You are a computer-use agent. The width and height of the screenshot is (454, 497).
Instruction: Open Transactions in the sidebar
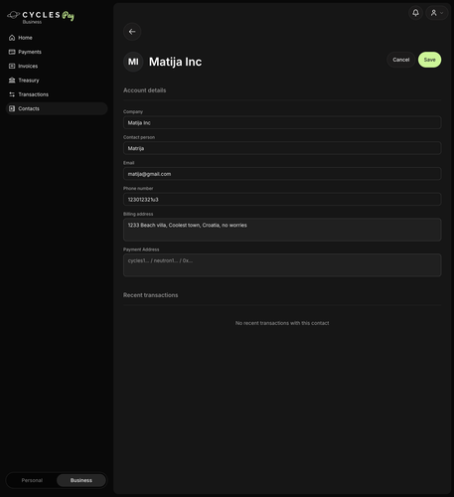click(x=57, y=94)
